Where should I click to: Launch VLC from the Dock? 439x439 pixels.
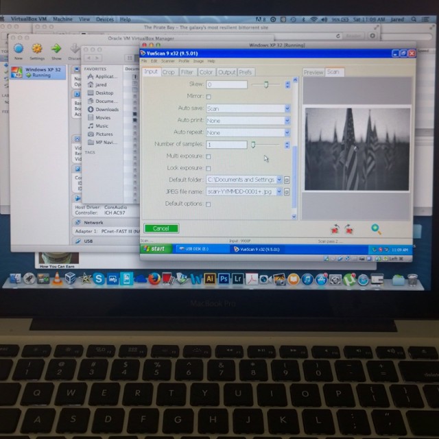57,278
